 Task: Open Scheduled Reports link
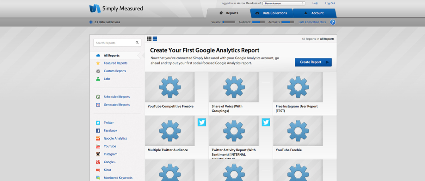coord(117,97)
